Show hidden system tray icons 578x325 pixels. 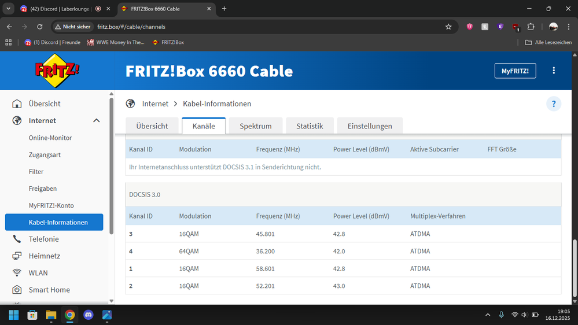coord(488,315)
